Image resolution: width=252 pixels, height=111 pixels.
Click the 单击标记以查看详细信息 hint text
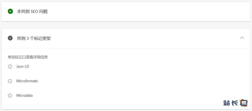click(x=28, y=57)
